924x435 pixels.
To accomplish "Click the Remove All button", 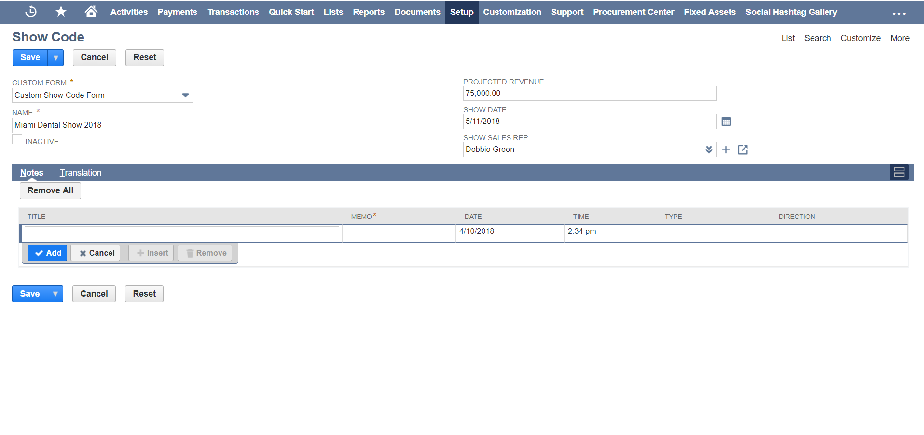I will [x=50, y=190].
